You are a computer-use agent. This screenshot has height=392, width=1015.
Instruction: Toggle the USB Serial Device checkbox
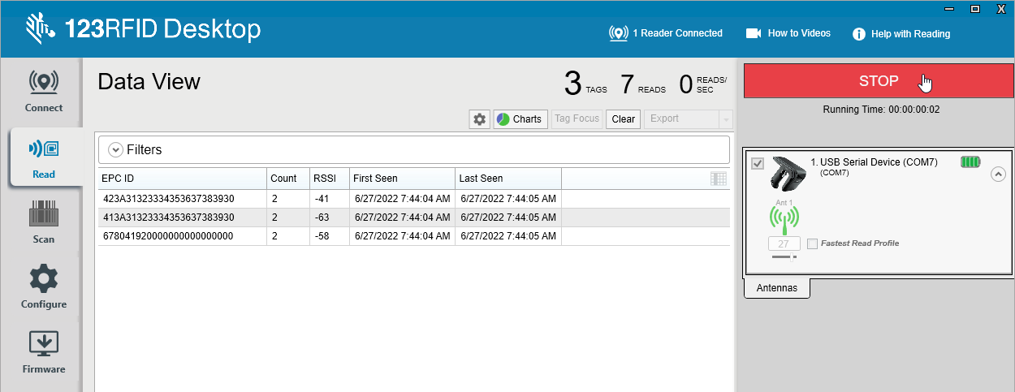tap(758, 164)
